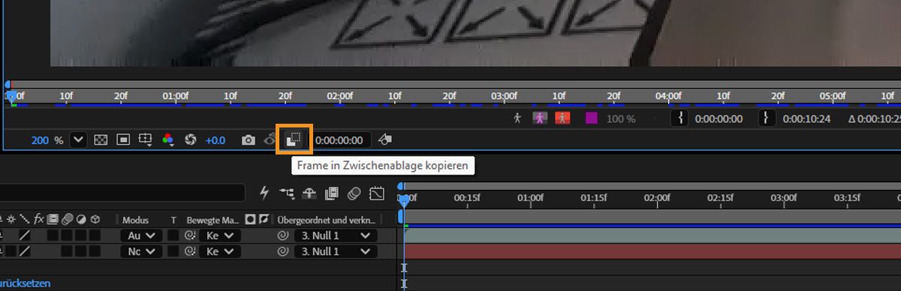901x291 pixels.
Task: Open parent dropdown 3. Null 1, Au row
Action: pyautogui.click(x=335, y=235)
